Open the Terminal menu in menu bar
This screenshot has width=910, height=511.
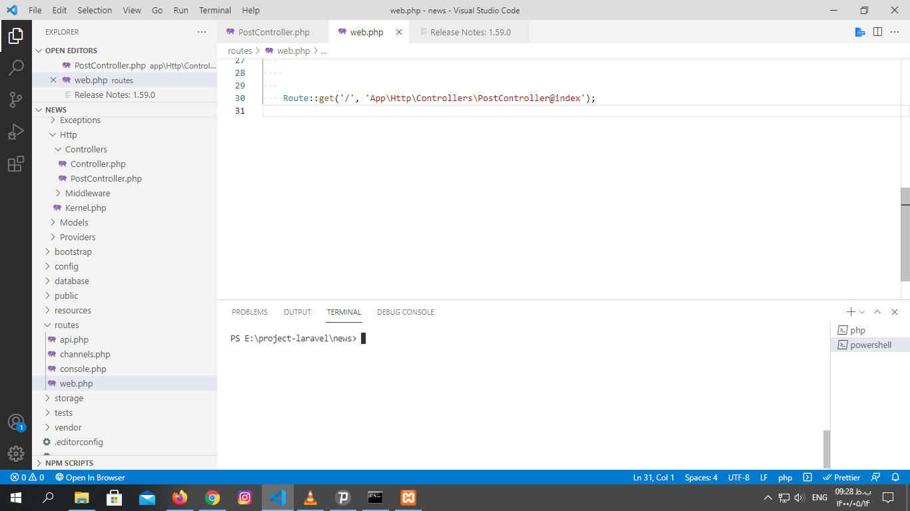(215, 11)
